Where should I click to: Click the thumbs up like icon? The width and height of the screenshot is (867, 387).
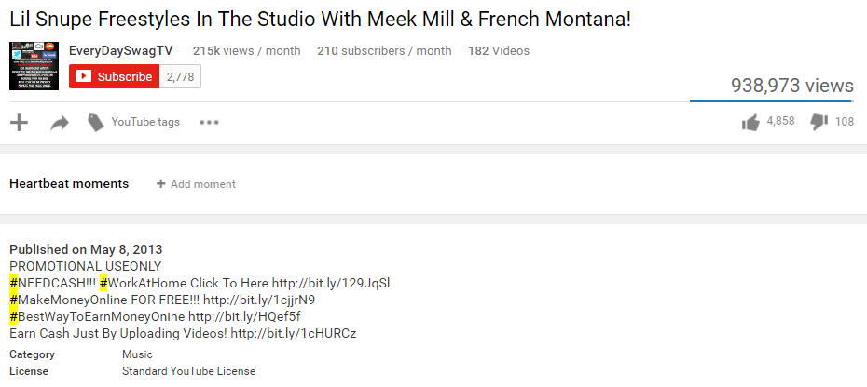[x=750, y=122]
